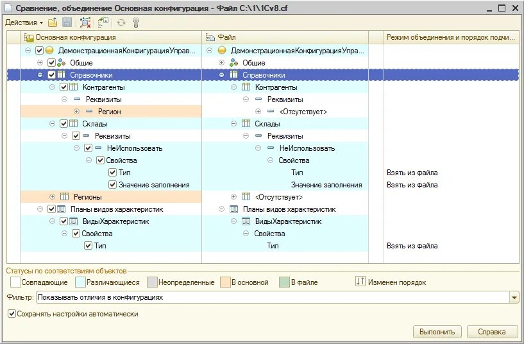Uncheck the Склады checkbox
The width and height of the screenshot is (524, 344).
[64, 124]
